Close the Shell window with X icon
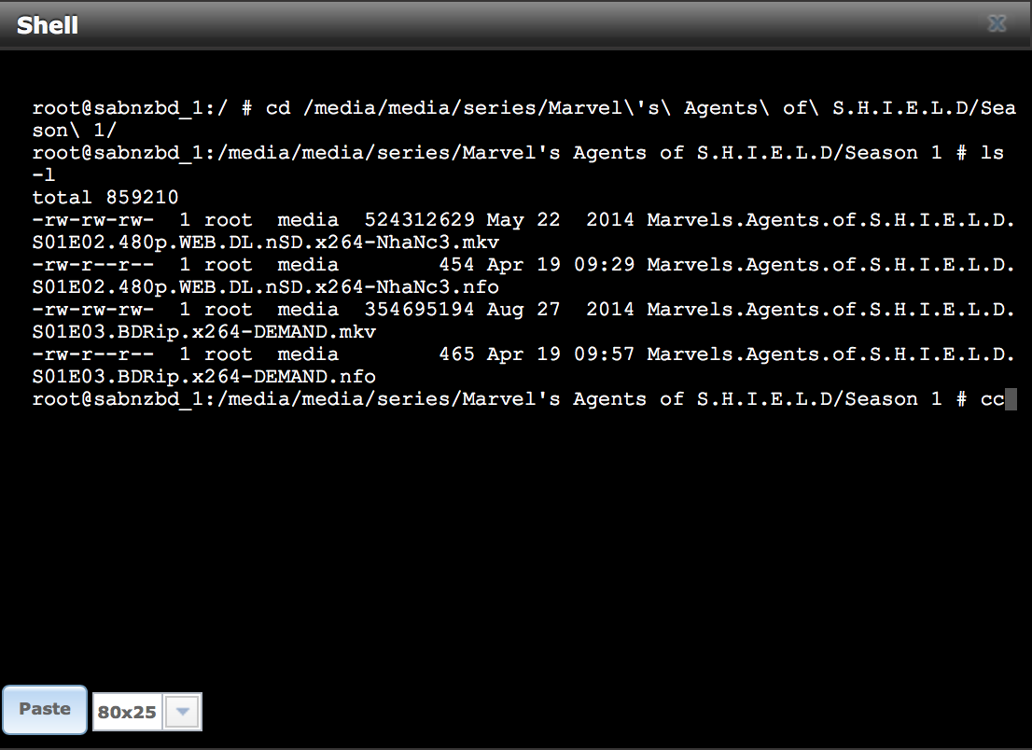This screenshot has height=750, width=1032. coord(997,24)
